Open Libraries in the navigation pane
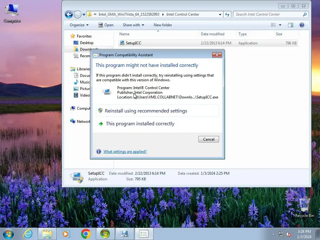The width and height of the screenshot is (320, 240). (x=80, y=69)
